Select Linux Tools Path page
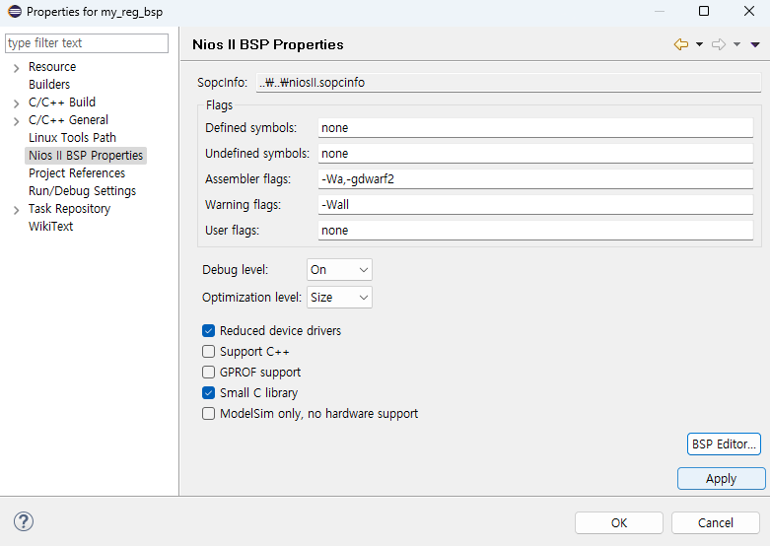This screenshot has width=770, height=546. click(72, 137)
